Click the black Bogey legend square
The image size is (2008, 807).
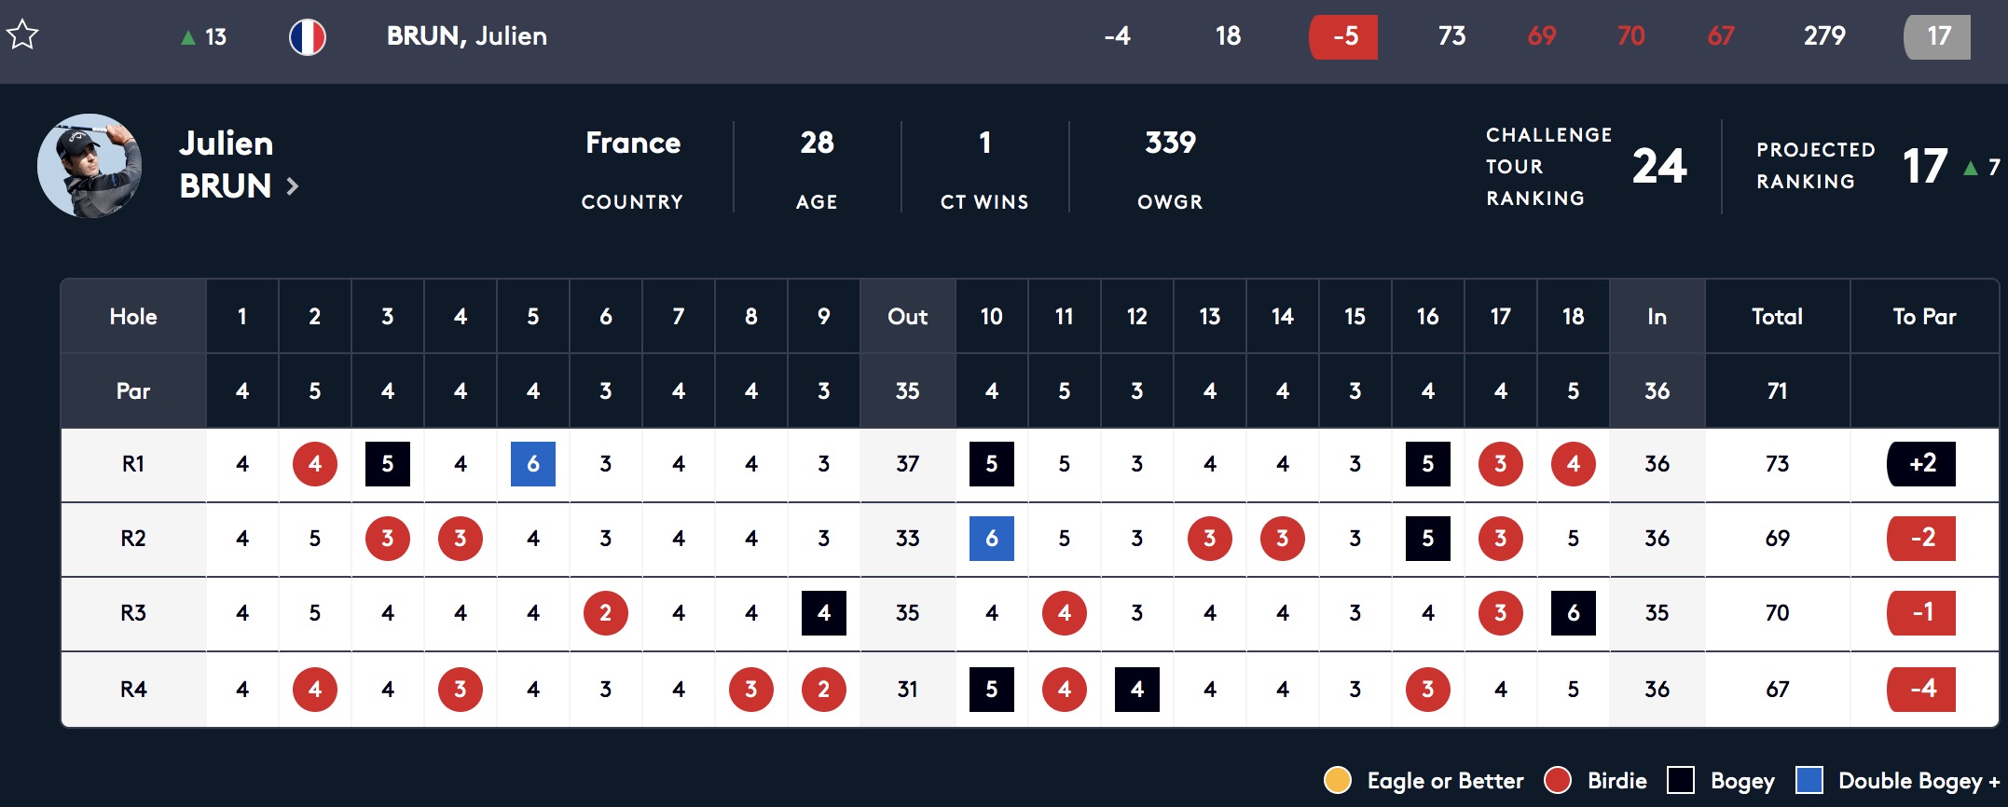pos(1681,780)
